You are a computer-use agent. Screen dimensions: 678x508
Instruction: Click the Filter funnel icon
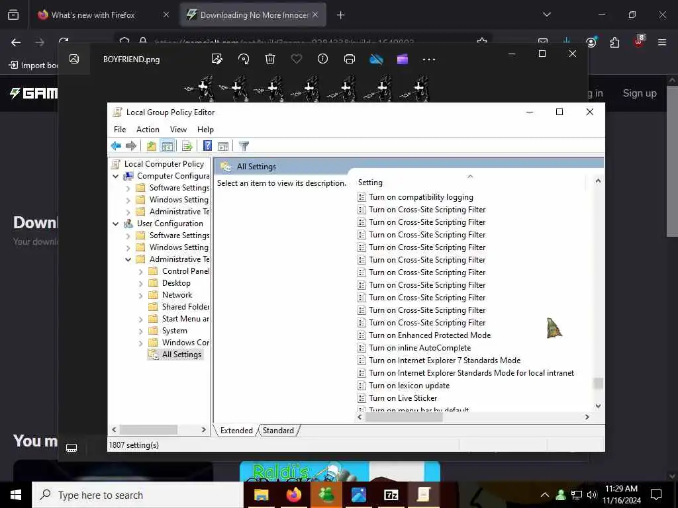[244, 146]
